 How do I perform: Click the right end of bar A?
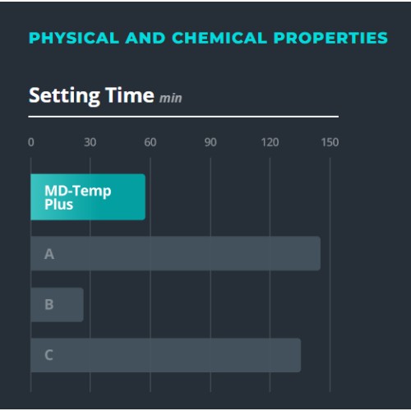[x=318, y=253]
